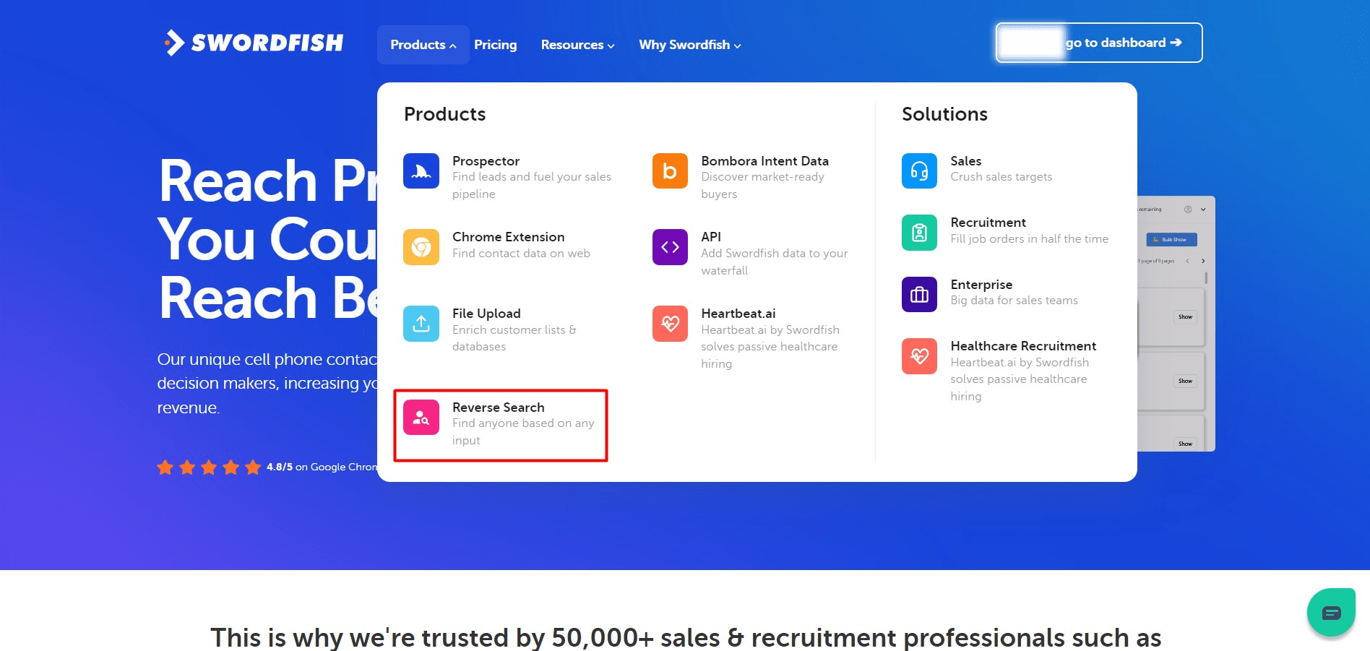Select the Healthcare Recruitment heart icon
The height and width of the screenshot is (651, 1370).
coord(919,356)
